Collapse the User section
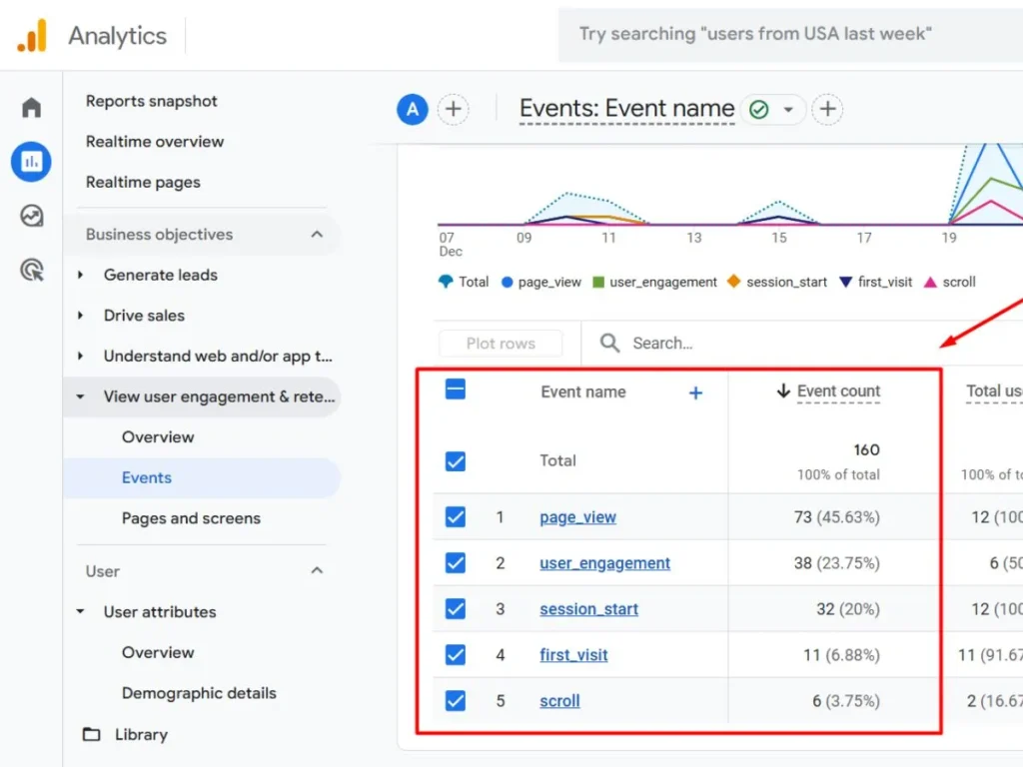The image size is (1023, 767). click(317, 570)
